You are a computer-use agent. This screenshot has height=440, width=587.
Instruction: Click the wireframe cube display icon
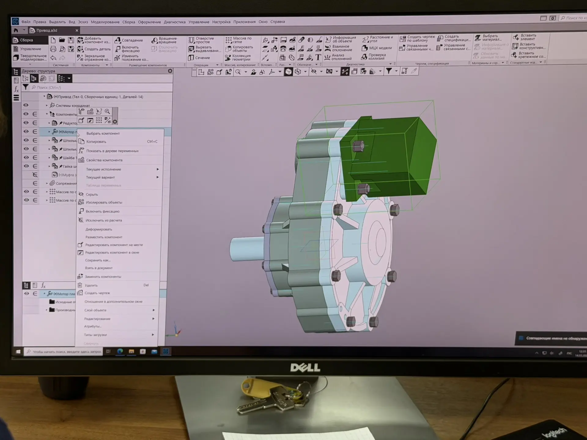pyautogui.click(x=297, y=72)
